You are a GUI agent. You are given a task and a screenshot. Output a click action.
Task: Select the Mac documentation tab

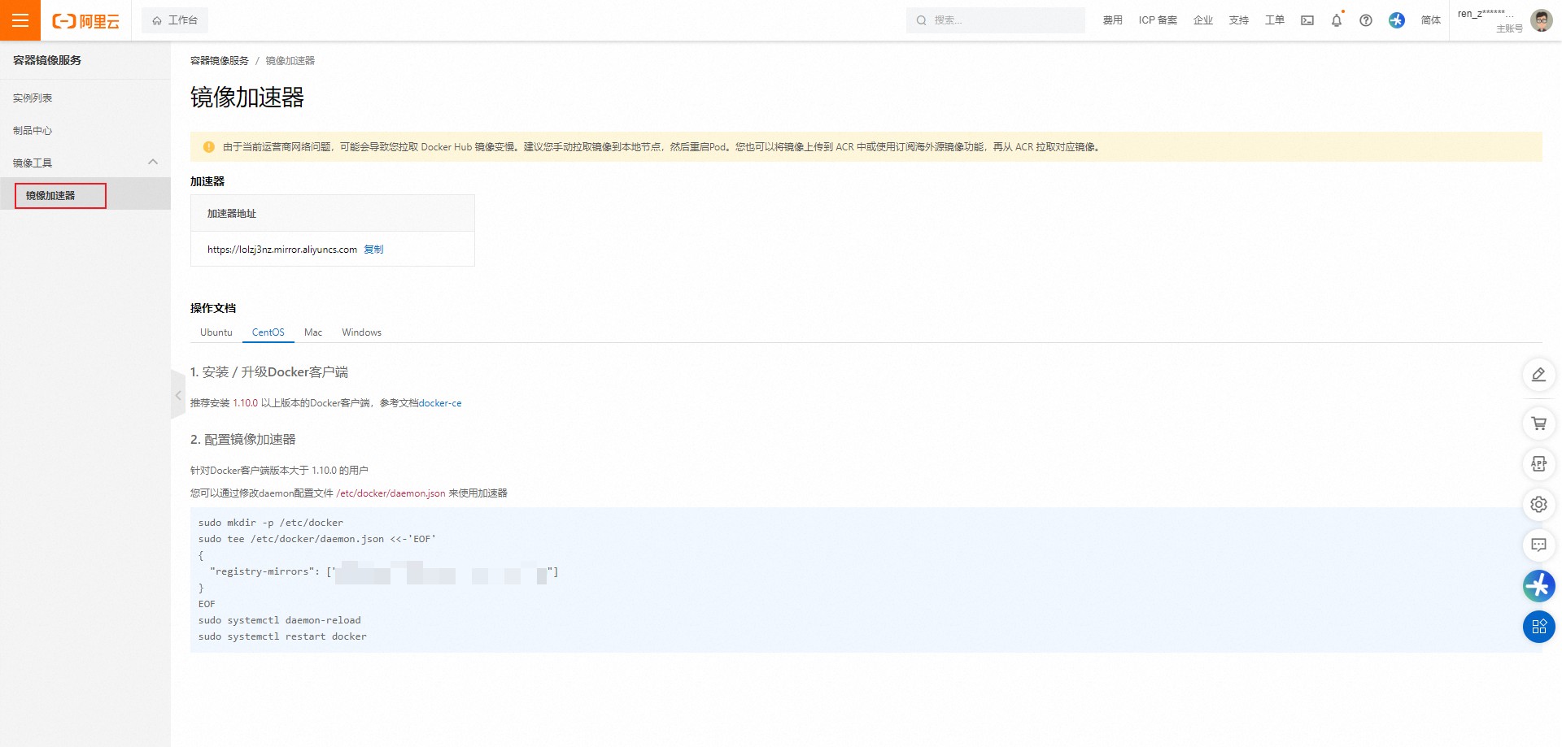coord(313,332)
